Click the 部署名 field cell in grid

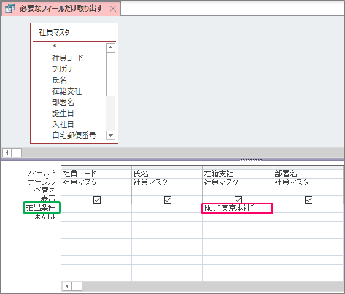pos(308,174)
